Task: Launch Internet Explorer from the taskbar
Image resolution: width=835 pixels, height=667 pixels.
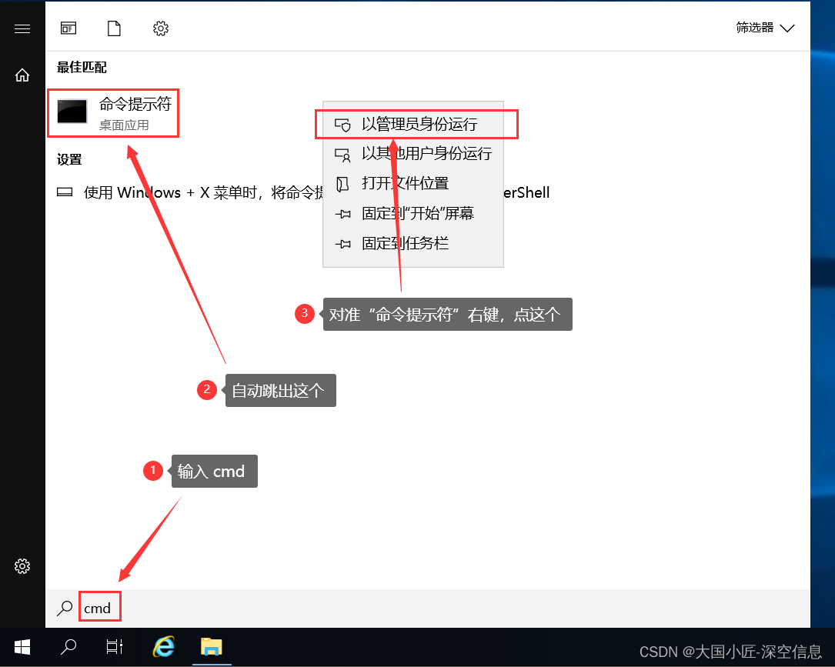Action: pos(165,648)
